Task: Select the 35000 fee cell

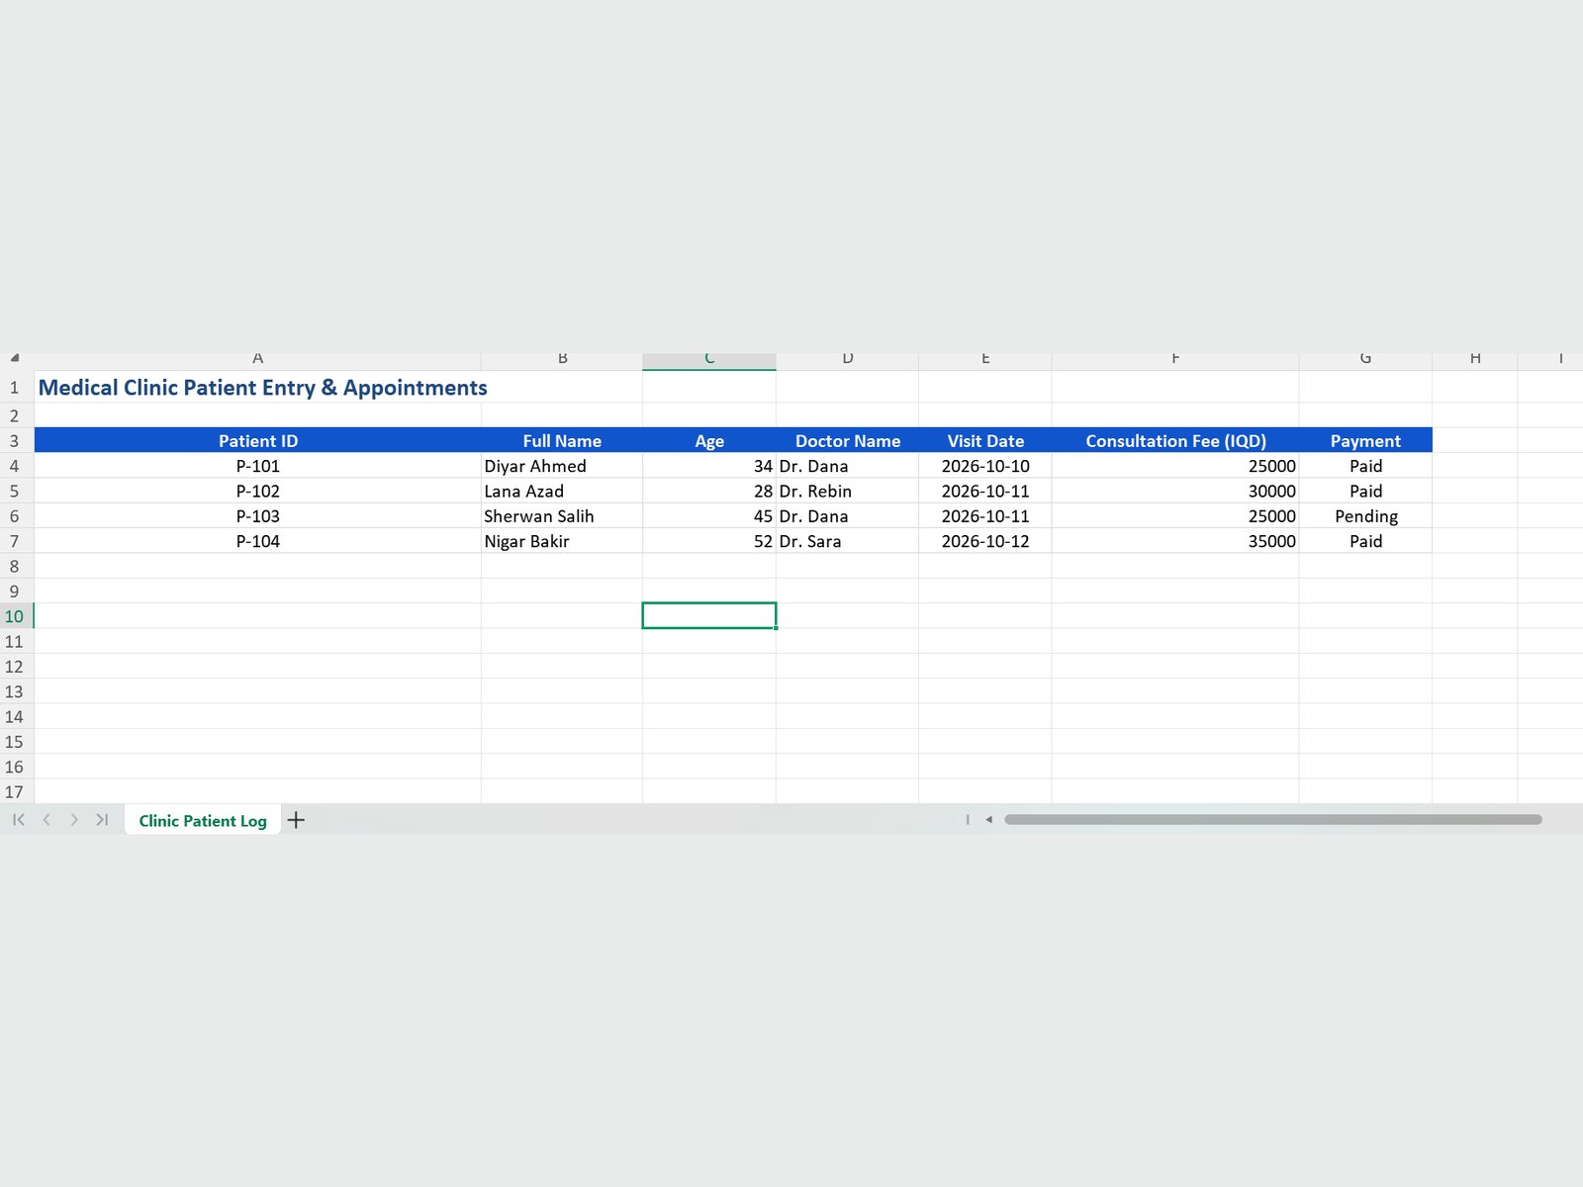Action: pyautogui.click(x=1175, y=541)
